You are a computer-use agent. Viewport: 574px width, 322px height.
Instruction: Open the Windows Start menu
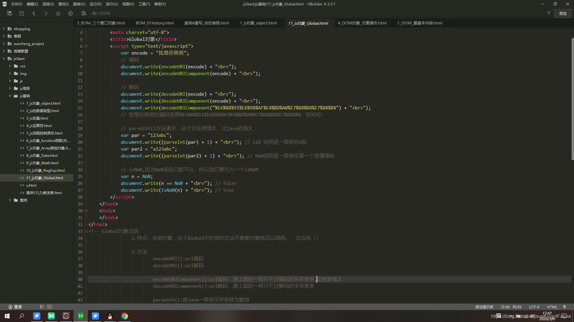click(7, 316)
